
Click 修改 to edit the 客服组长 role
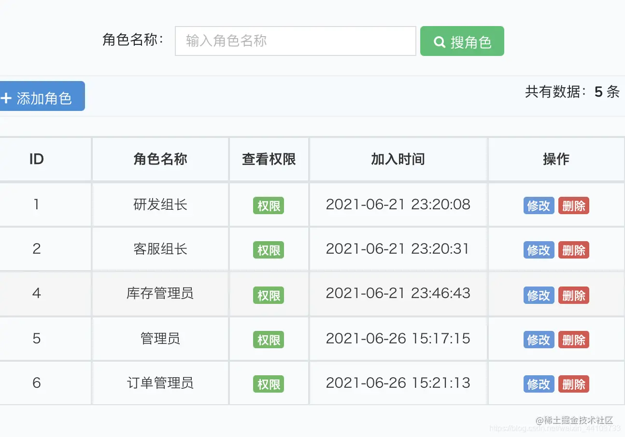(538, 250)
